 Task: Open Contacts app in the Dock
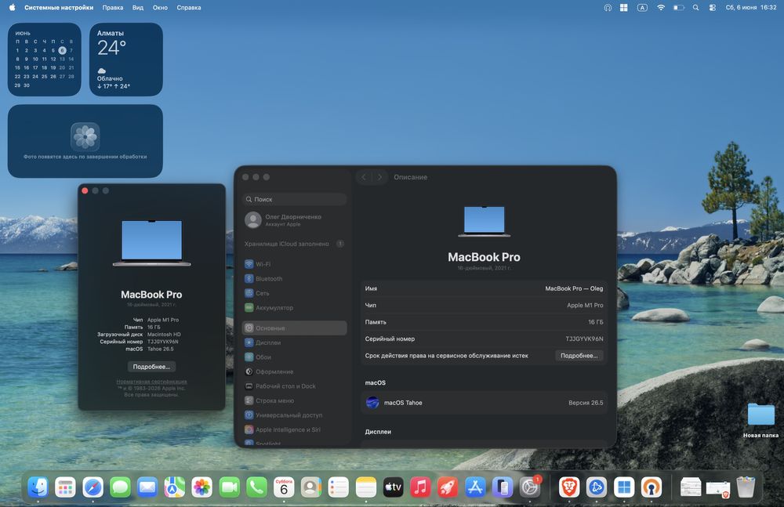coord(311,487)
